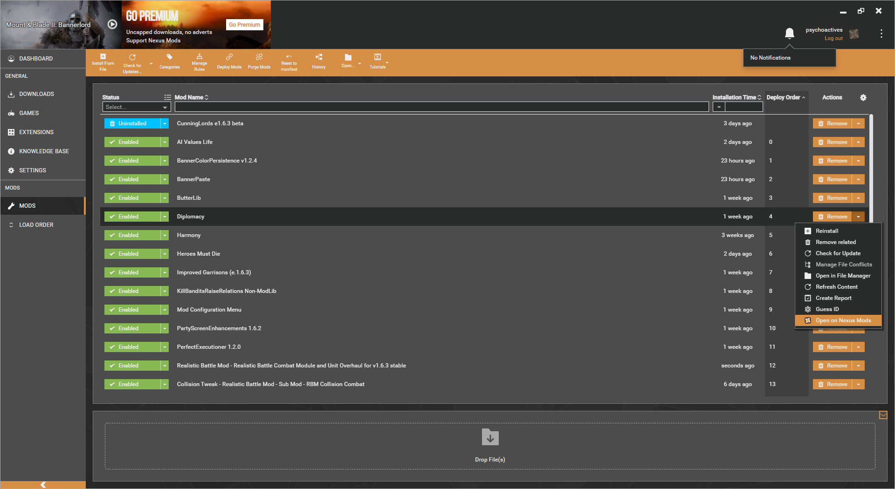Sort by Deploy Order column header
The width and height of the screenshot is (895, 489).
[x=786, y=97]
